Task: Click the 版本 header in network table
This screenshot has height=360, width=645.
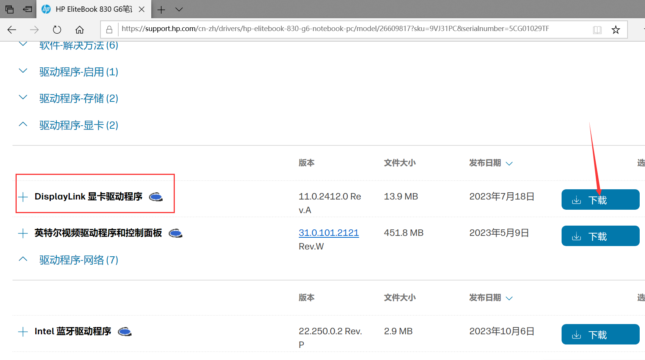Action: (x=306, y=298)
